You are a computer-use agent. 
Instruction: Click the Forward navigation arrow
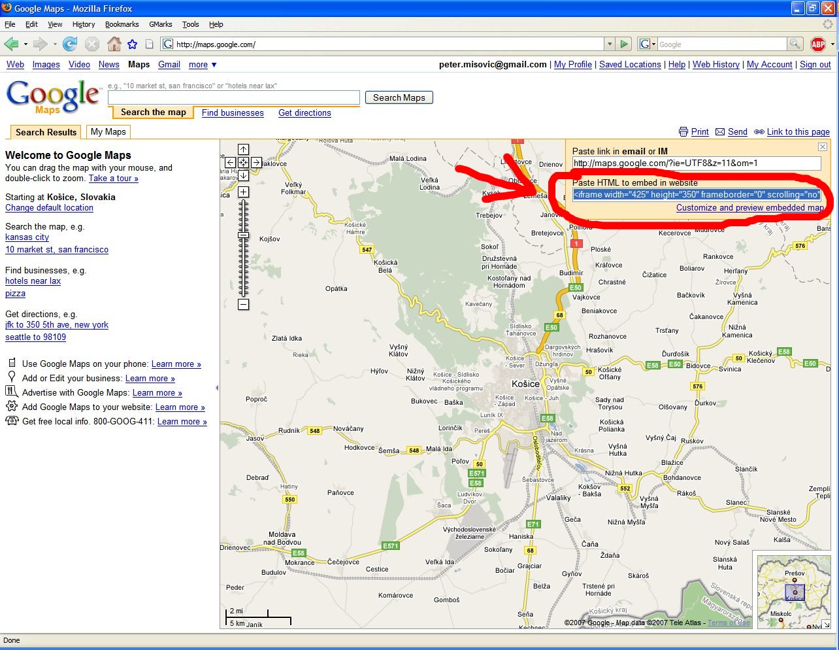[40, 44]
